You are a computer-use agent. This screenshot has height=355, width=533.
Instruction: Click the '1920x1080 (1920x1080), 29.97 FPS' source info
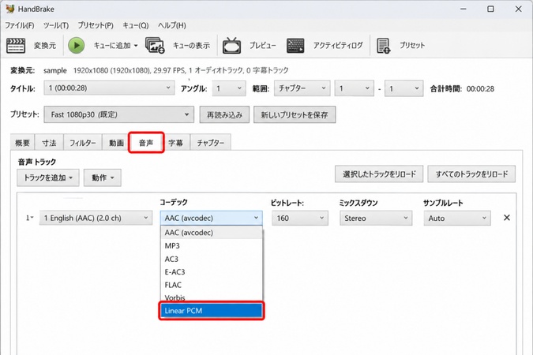[x=129, y=70]
